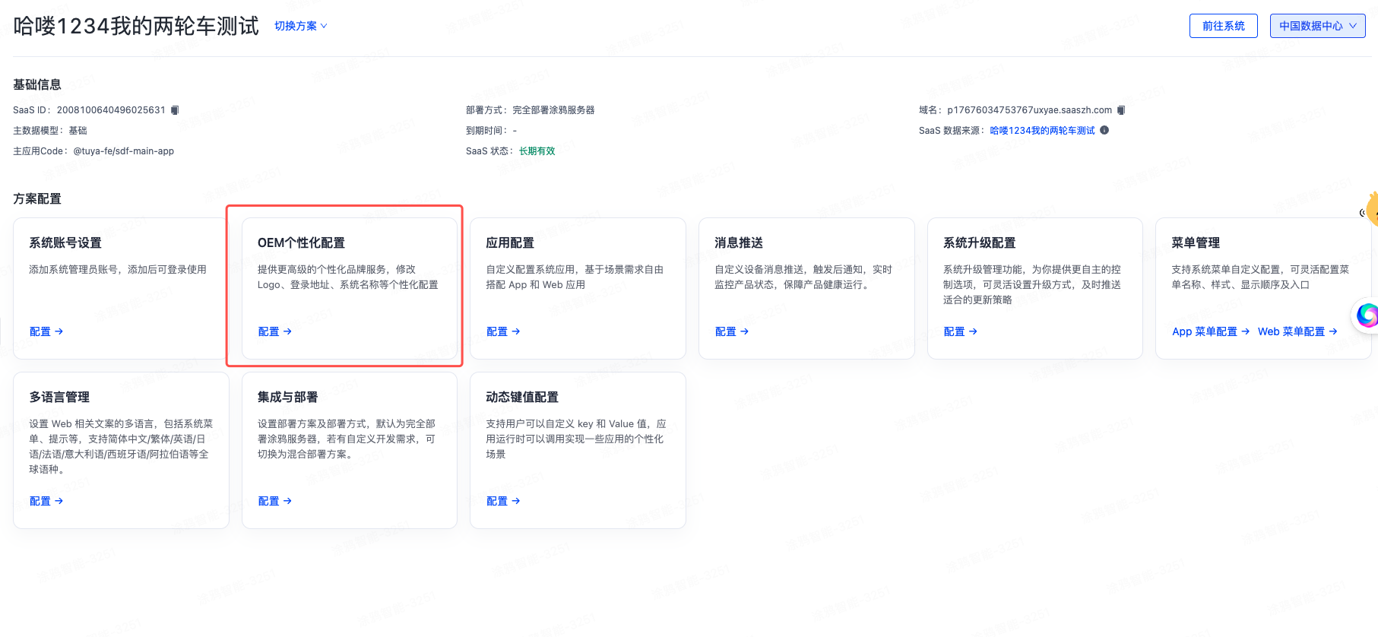
Task: Open 配置 link in 多语言管理 card
Action: 46,501
